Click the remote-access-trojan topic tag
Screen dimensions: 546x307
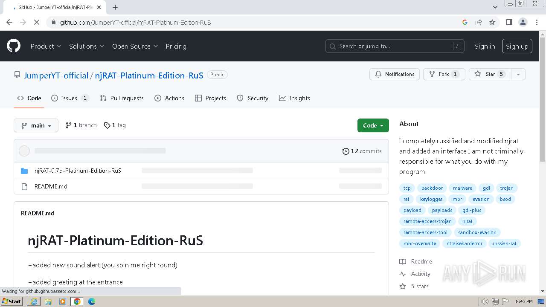pos(427,221)
